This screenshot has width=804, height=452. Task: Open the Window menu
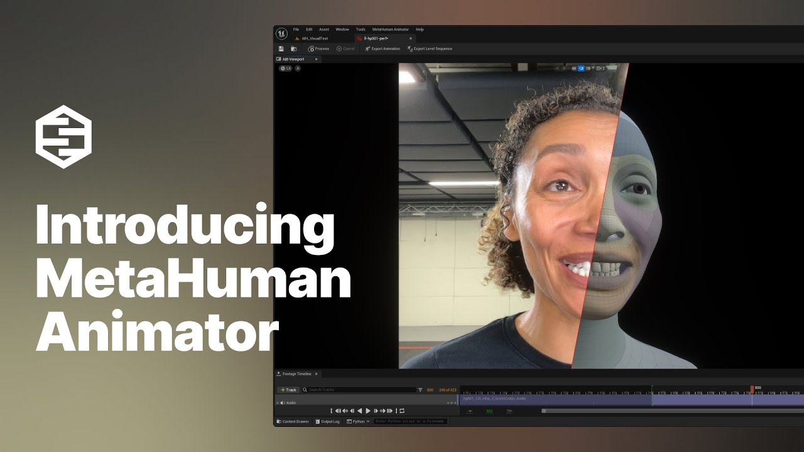click(342, 30)
